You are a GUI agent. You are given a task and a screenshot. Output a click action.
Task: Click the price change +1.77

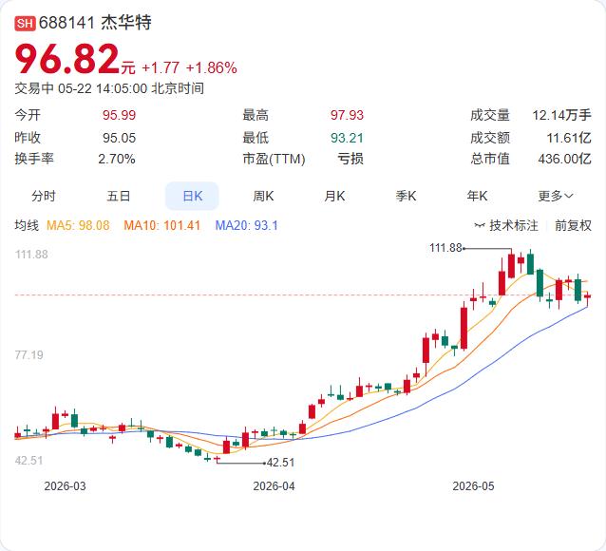(161, 68)
